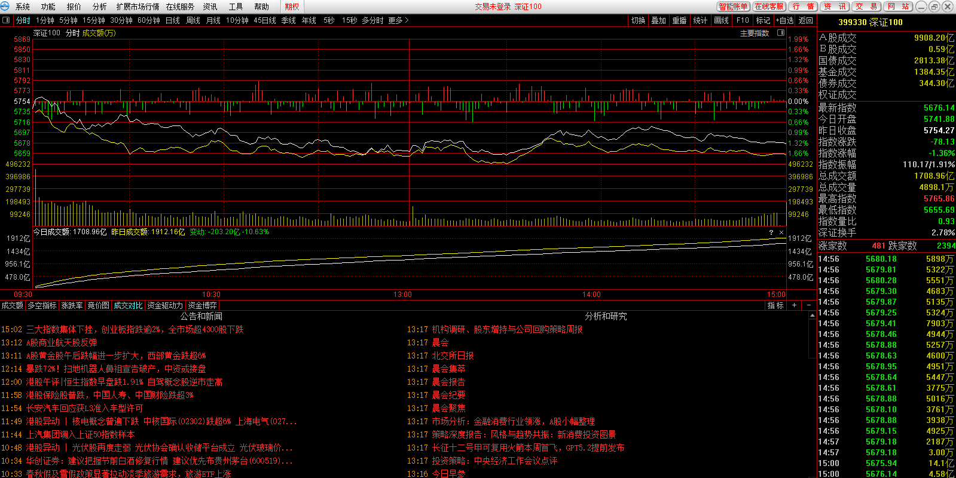The height and width of the screenshot is (478, 956).
Task: Click the 期权 options button
Action: click(x=292, y=7)
